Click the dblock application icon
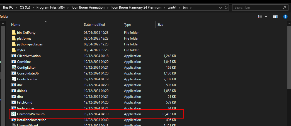The width and height of the screenshot is (291, 126). point(14,91)
